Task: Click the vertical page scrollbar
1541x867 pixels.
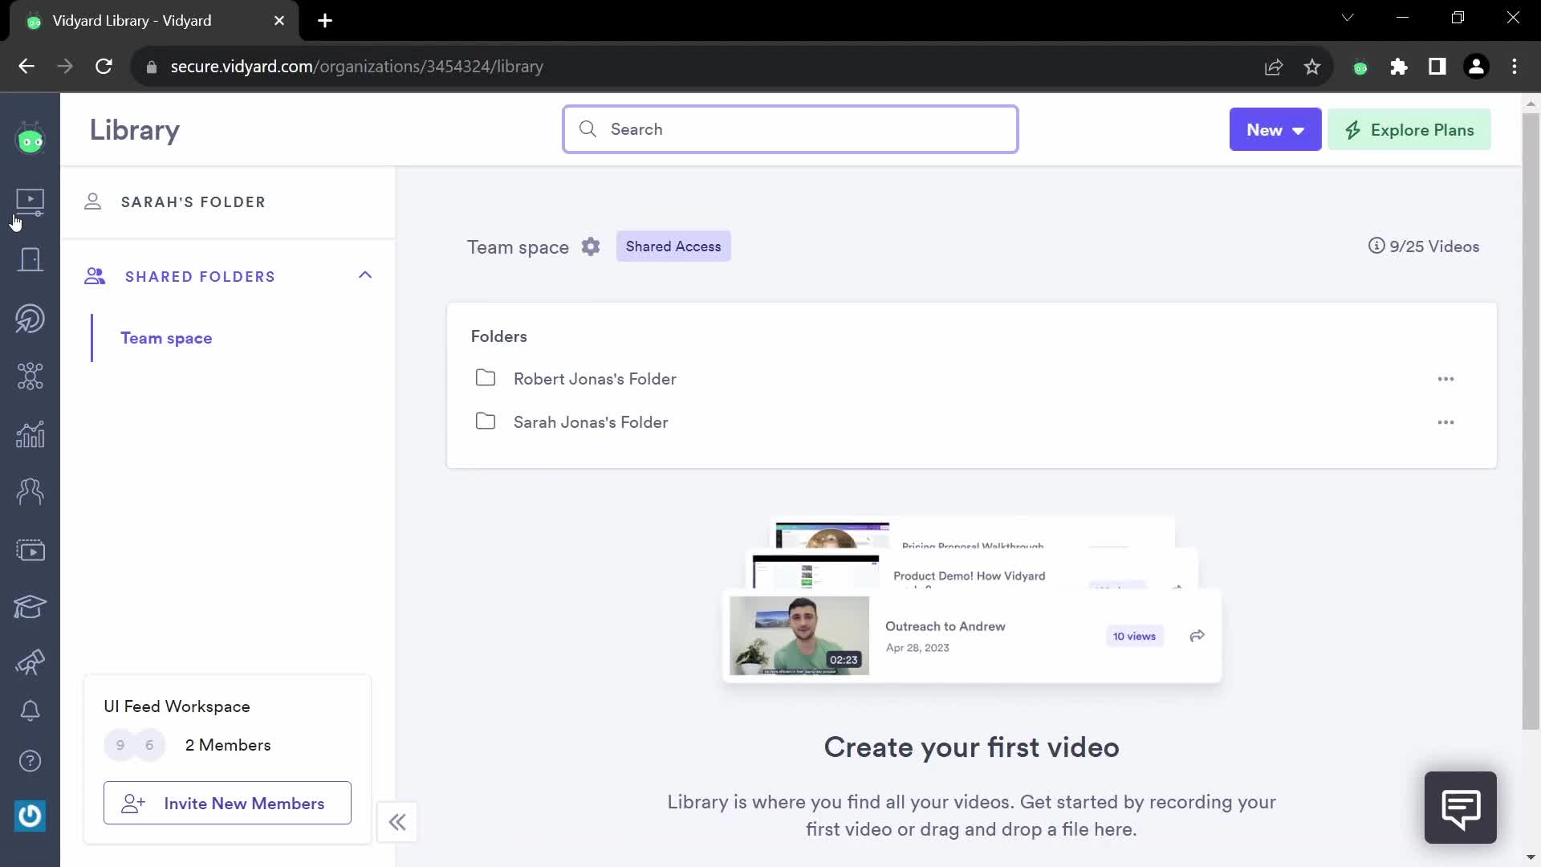Action: 1531,421
